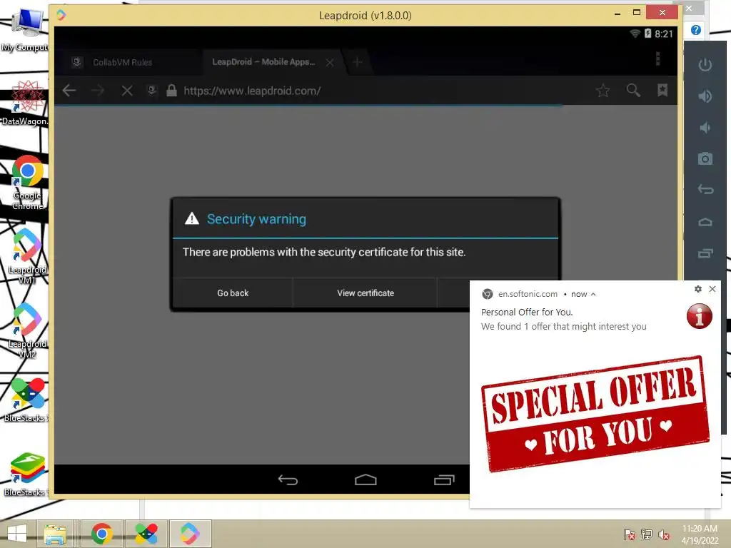Dismiss the softonic notification

(x=712, y=289)
